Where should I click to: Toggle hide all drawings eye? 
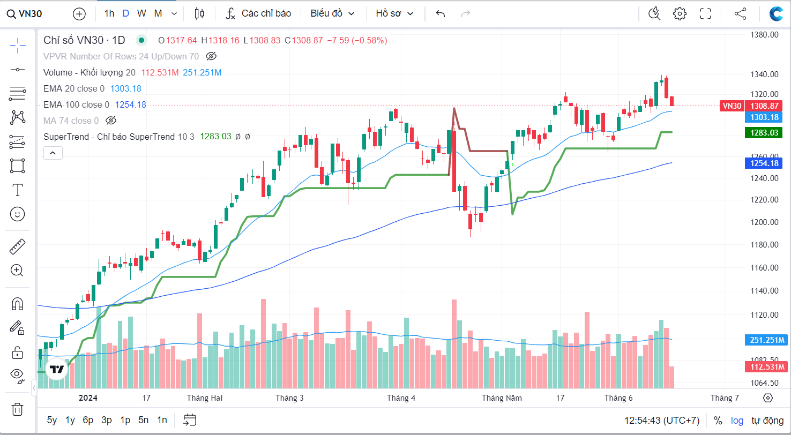tap(18, 376)
